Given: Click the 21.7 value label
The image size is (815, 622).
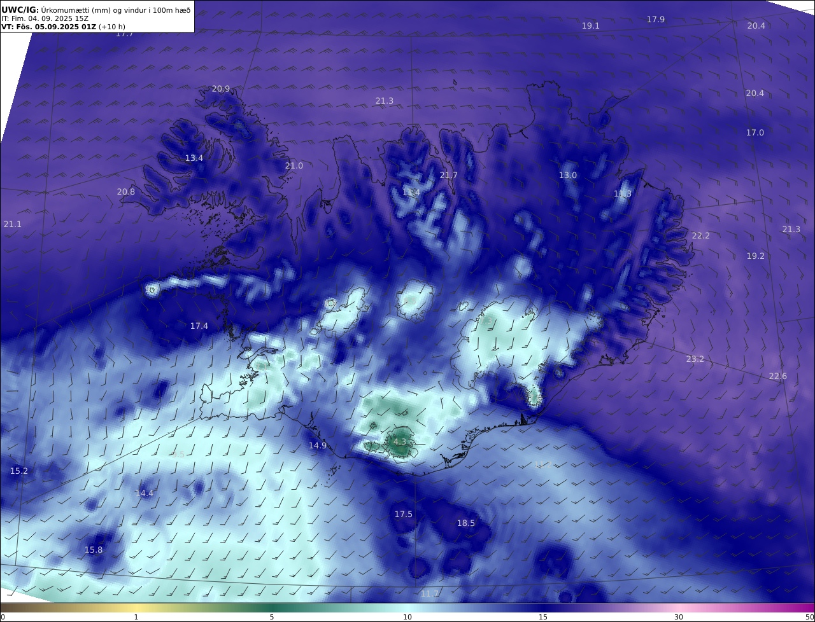Looking at the screenshot, I should coord(449,176).
